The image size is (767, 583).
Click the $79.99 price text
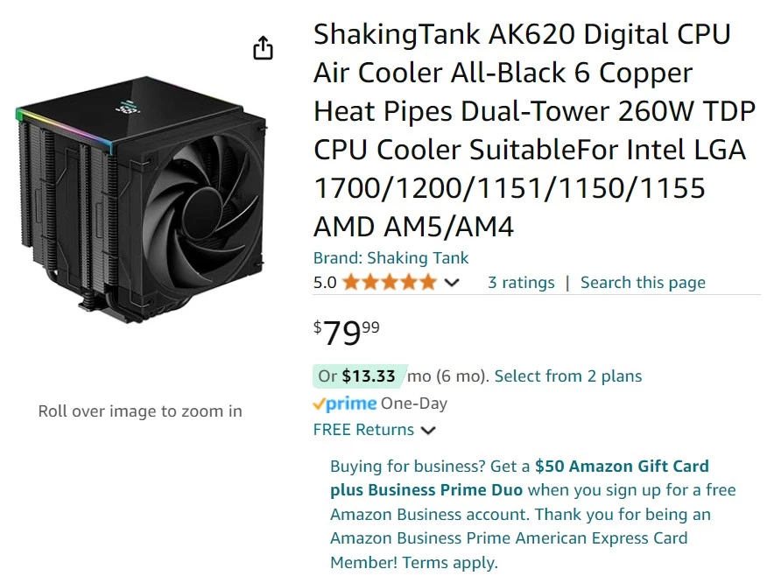(344, 333)
